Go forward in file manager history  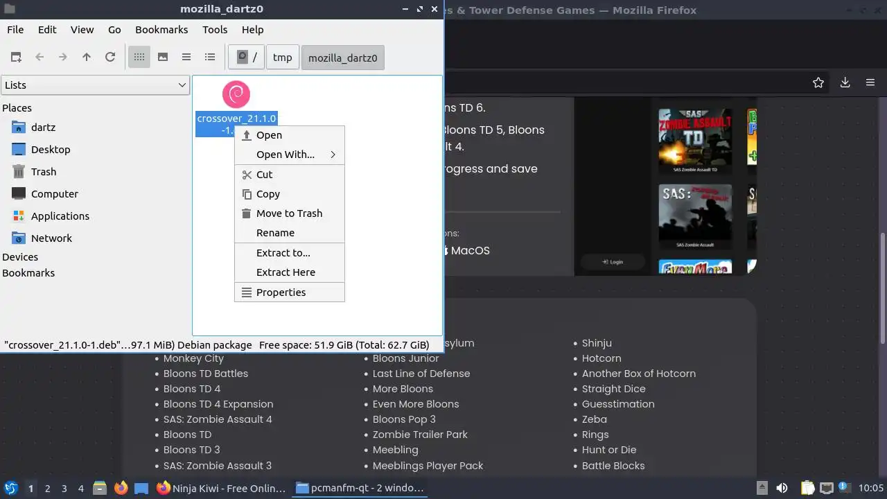63,58
